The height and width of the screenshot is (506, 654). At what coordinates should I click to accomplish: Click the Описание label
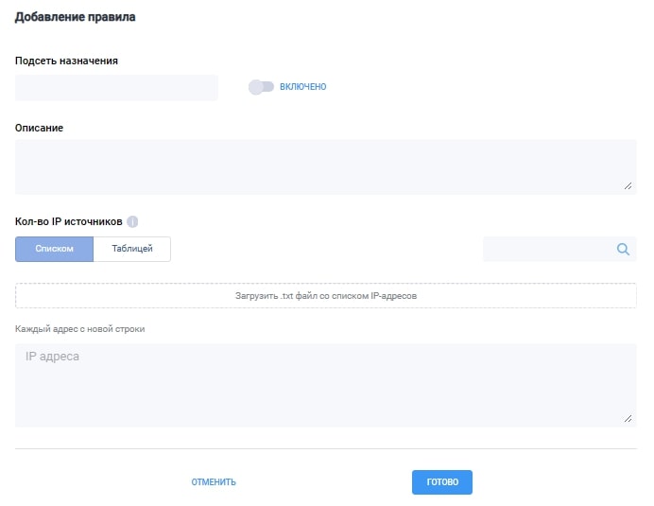coord(39,128)
